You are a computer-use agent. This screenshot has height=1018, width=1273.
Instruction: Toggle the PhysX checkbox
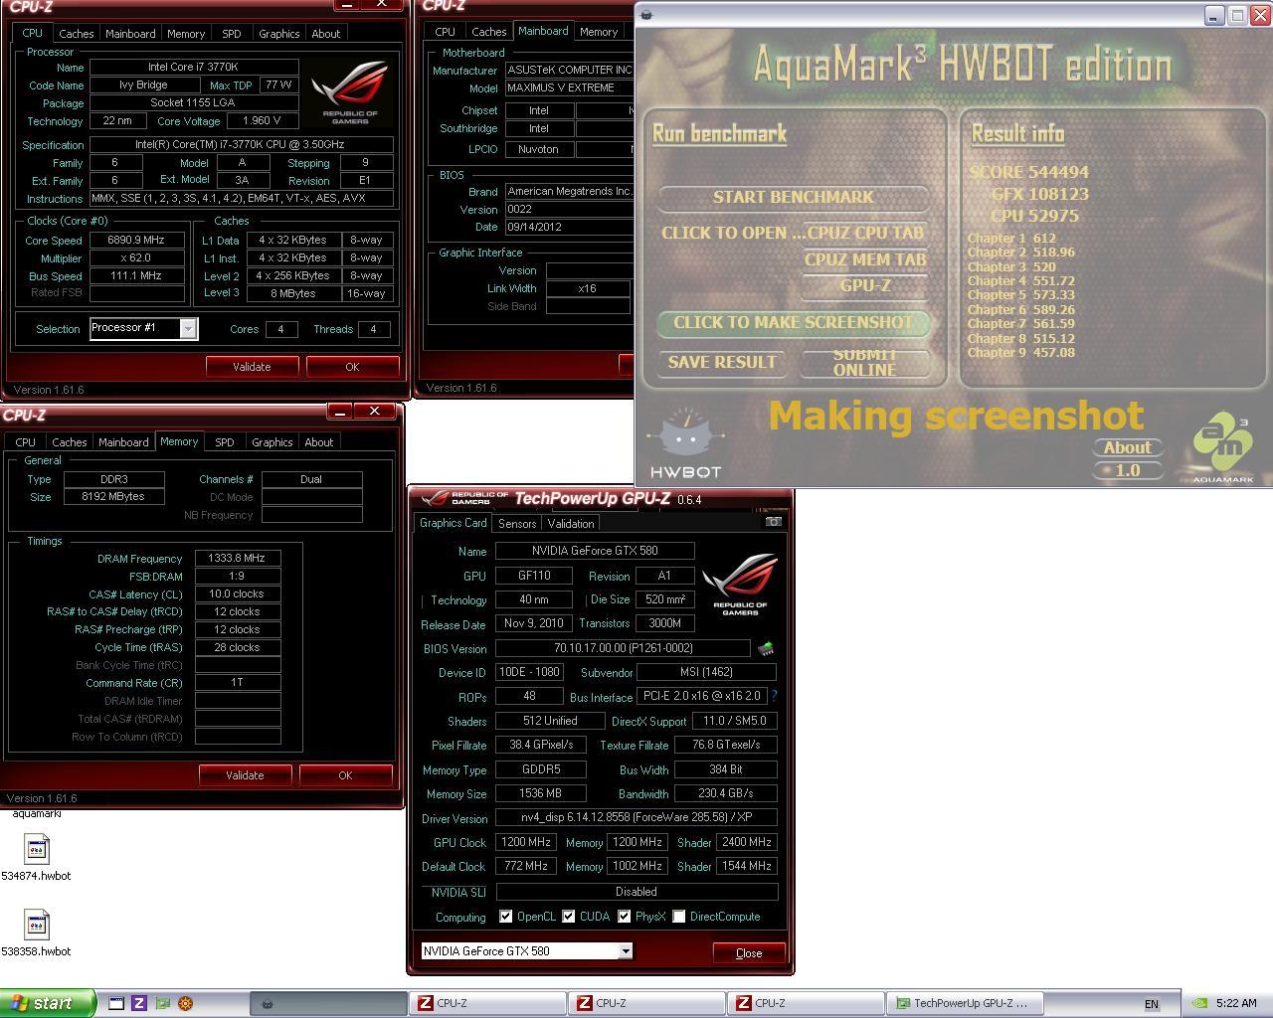point(624,917)
